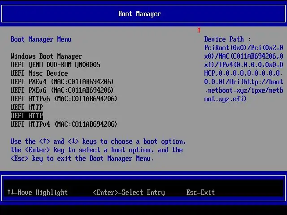287x215 pixels.
Task: Click the Esc key exit instruction line
Action: [82, 158]
